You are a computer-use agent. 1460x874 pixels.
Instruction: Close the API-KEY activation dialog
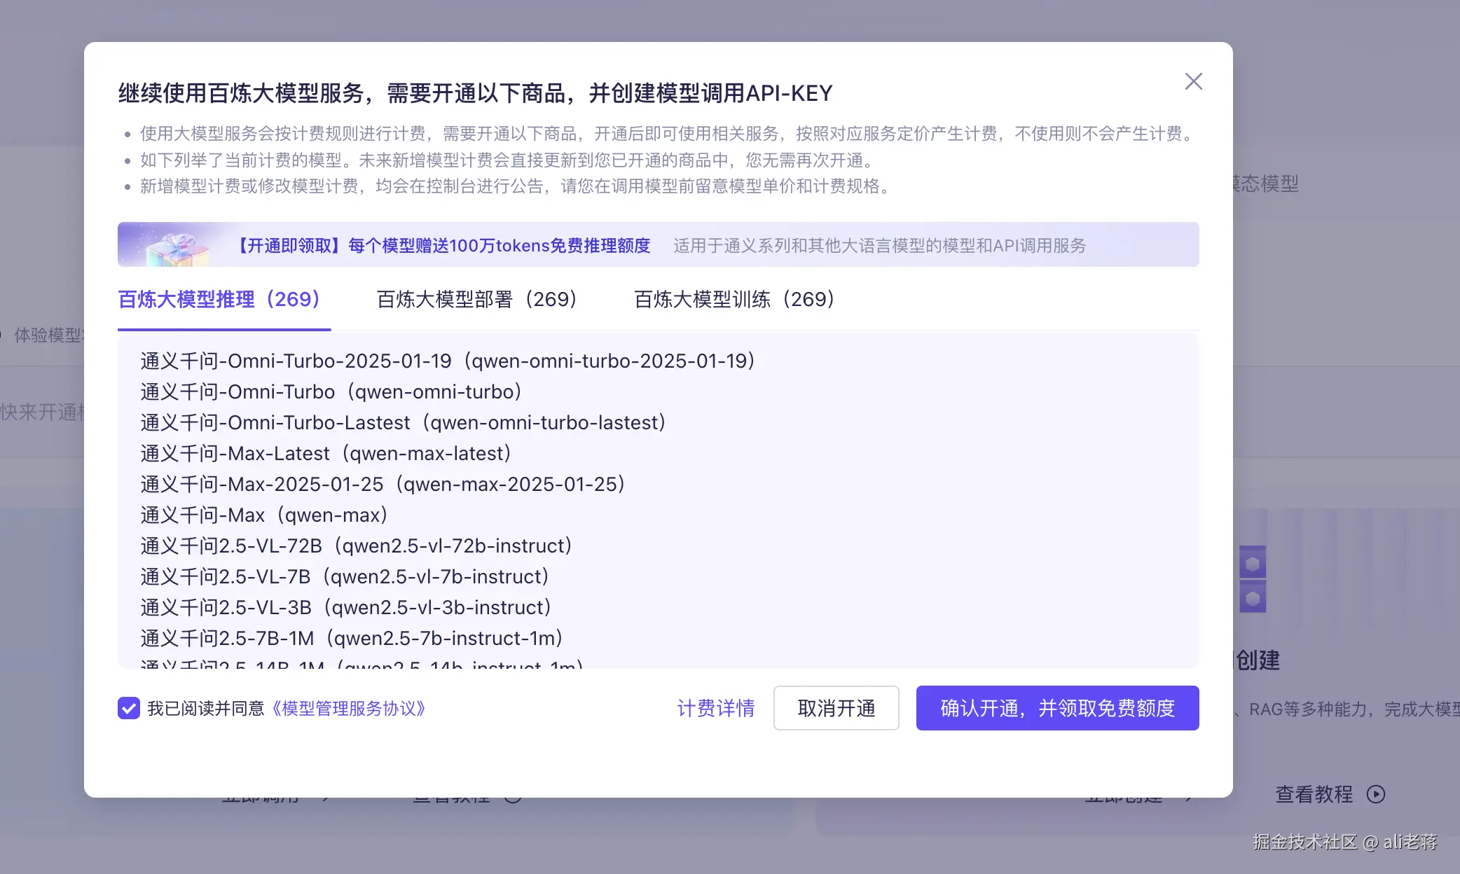click(x=1193, y=81)
